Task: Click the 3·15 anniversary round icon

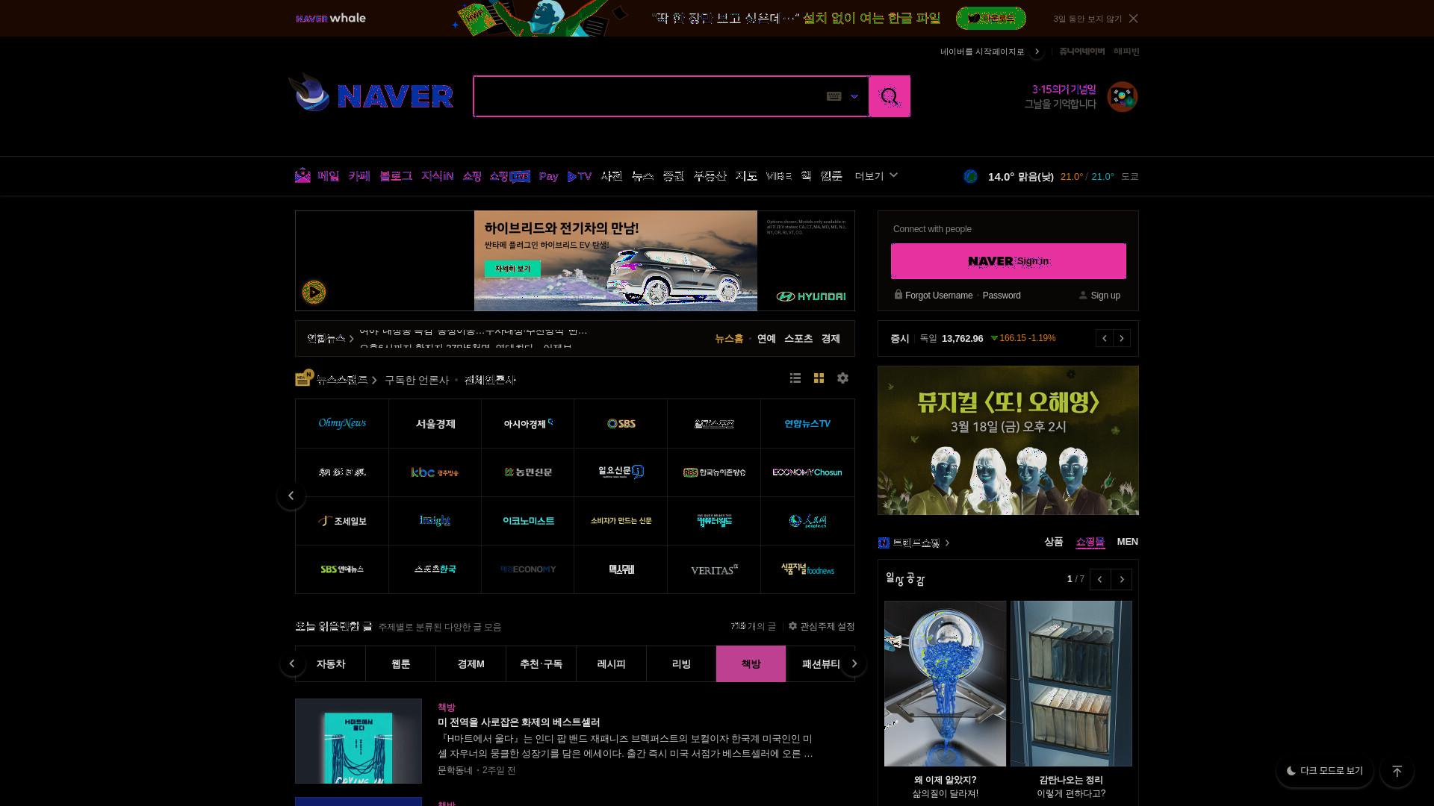Action: 1122,96
